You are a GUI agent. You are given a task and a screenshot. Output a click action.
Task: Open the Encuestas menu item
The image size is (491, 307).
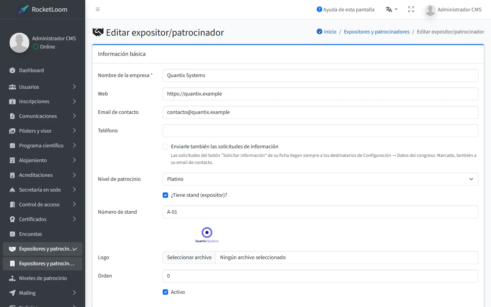pyautogui.click(x=43, y=234)
